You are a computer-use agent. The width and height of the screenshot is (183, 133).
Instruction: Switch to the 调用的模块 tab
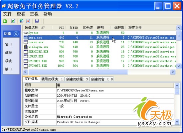pyautogui.click(x=52, y=79)
